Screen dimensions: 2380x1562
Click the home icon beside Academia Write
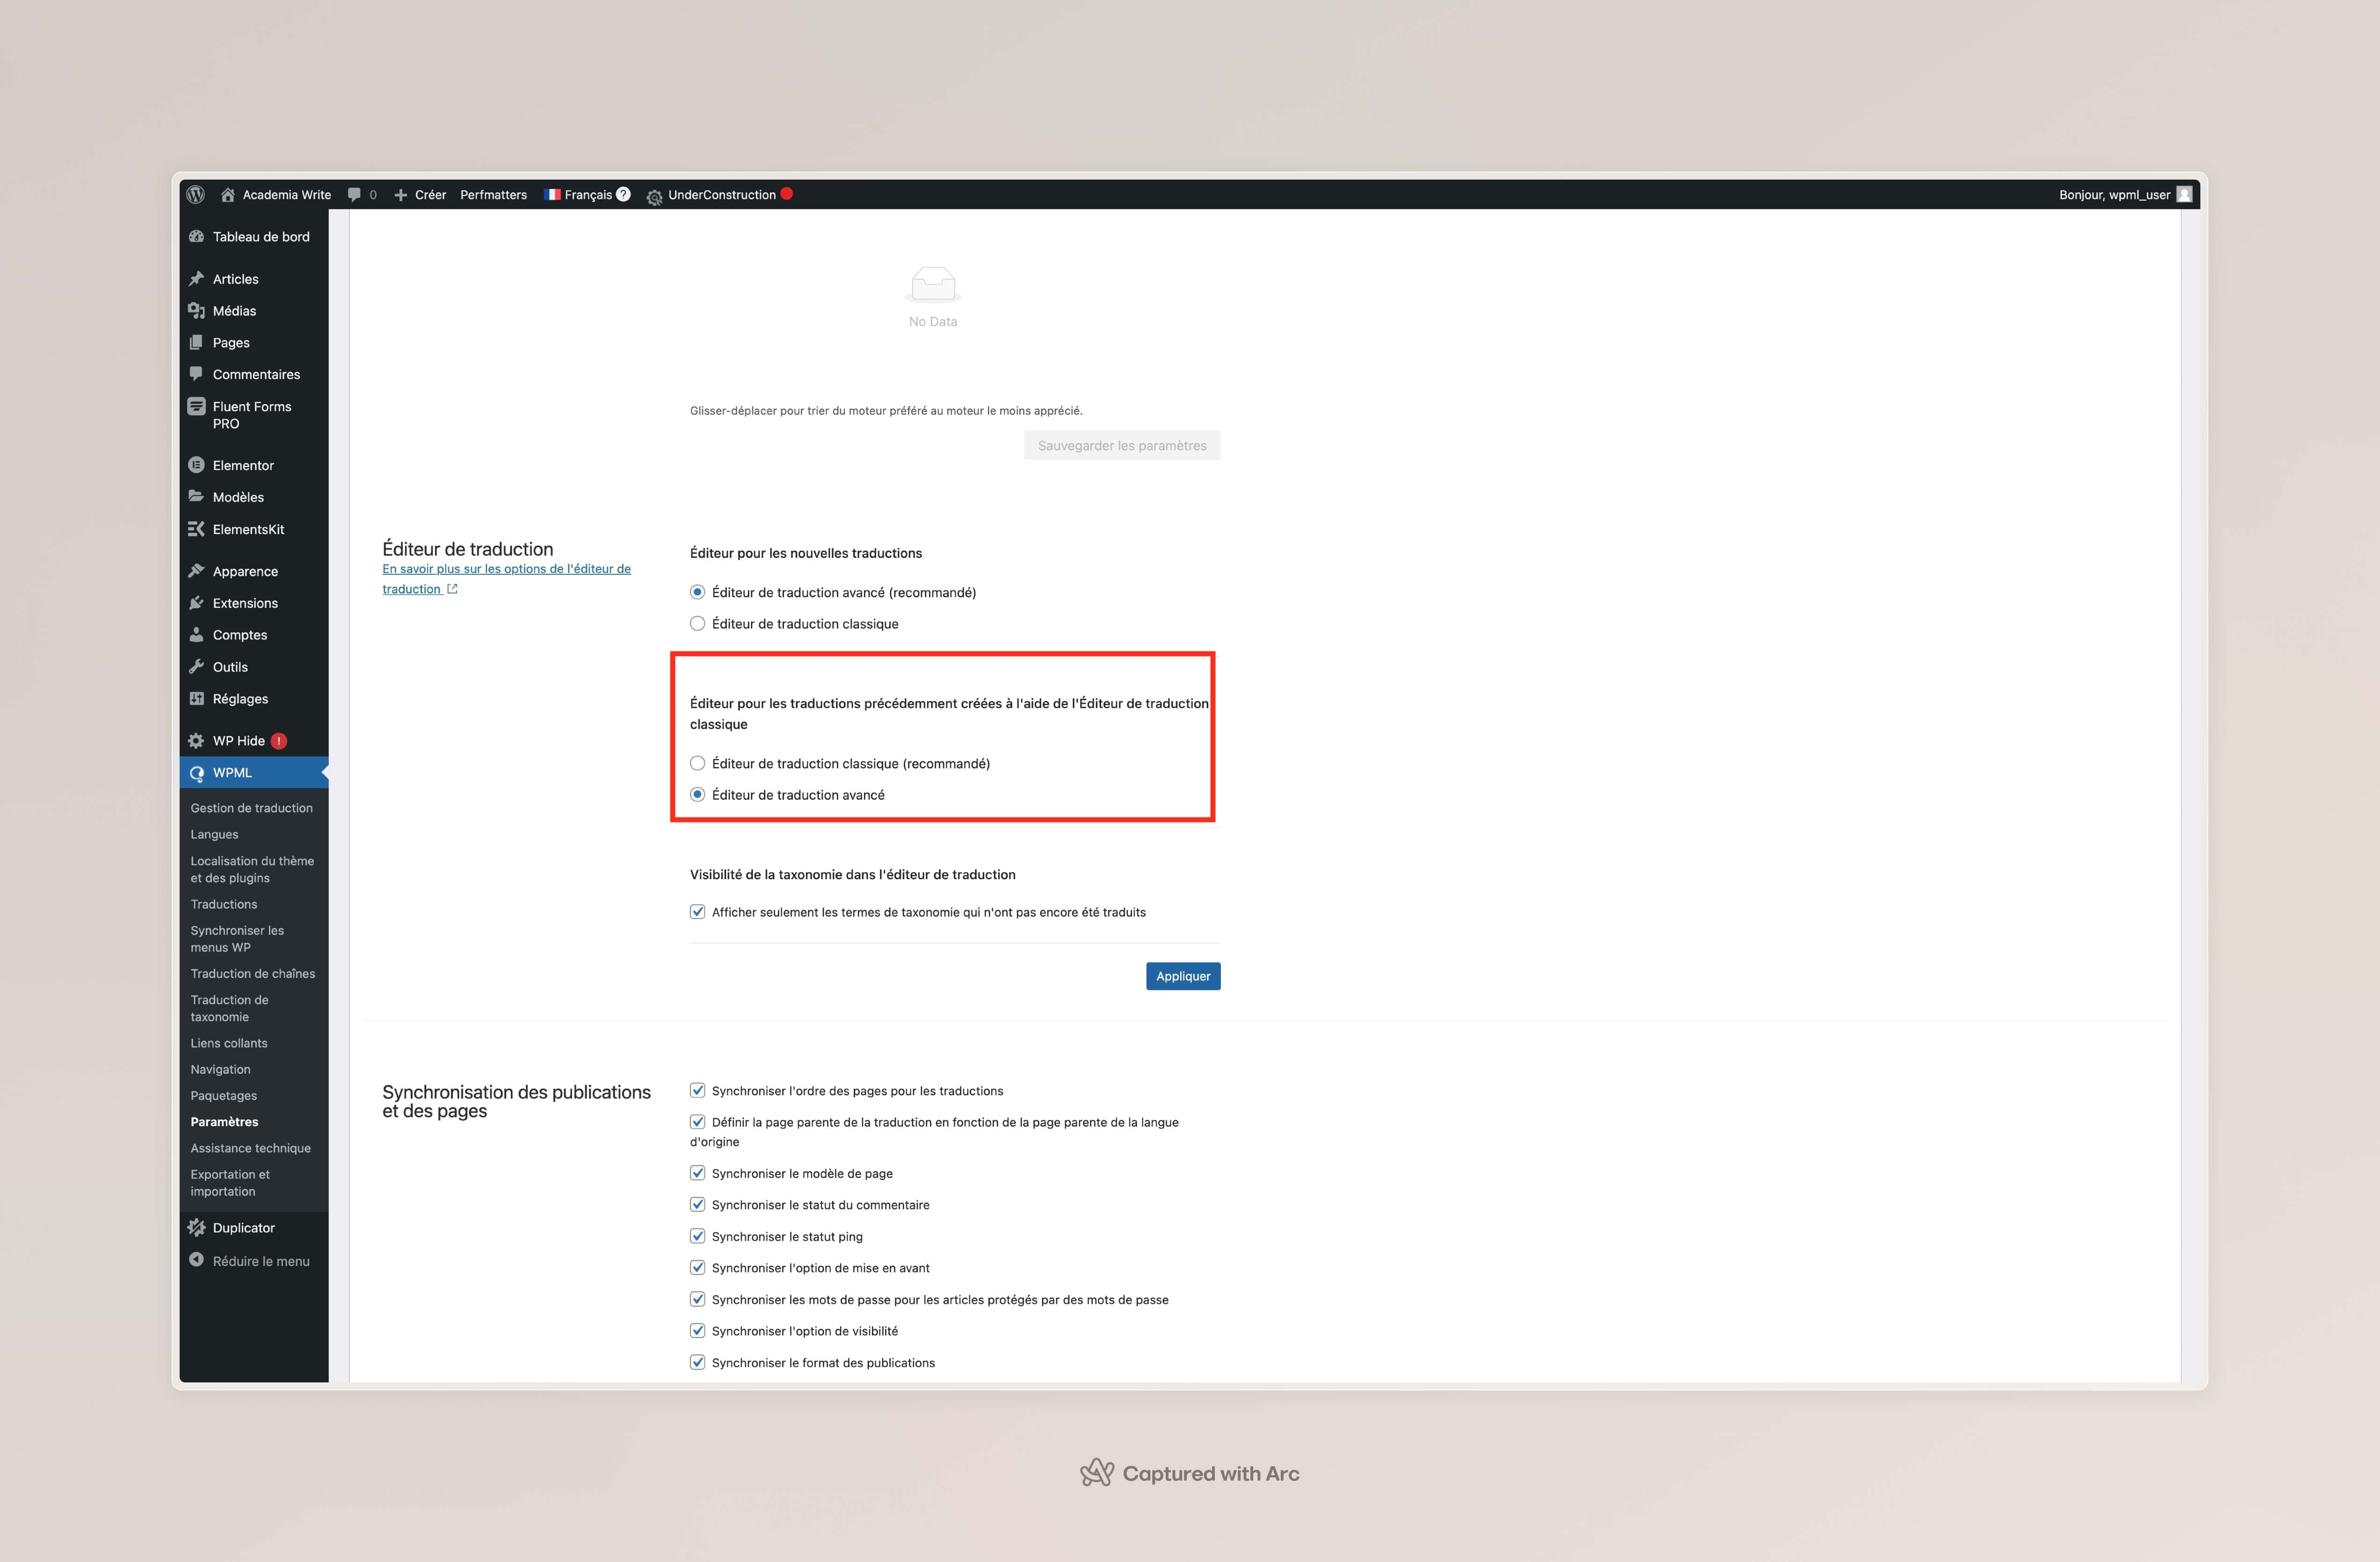(x=228, y=194)
